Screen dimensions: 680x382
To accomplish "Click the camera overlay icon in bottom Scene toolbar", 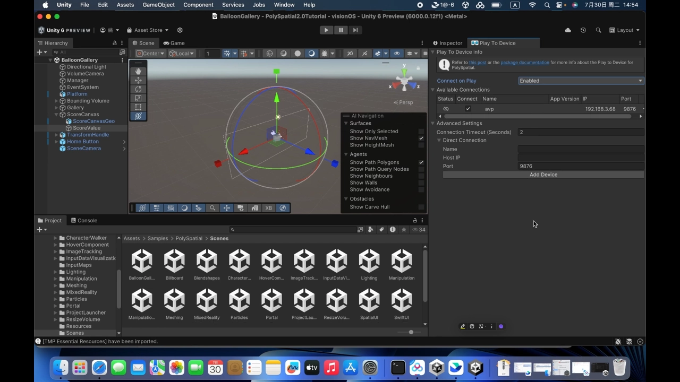I will (x=241, y=208).
